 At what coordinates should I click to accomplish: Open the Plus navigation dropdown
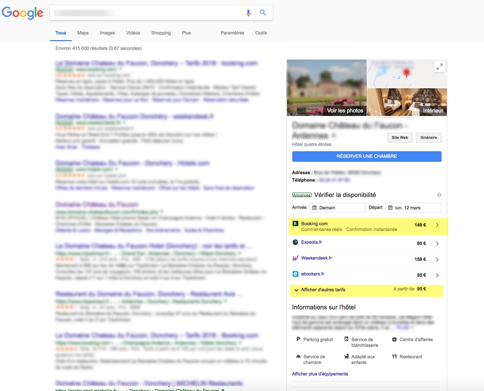pyautogui.click(x=186, y=33)
